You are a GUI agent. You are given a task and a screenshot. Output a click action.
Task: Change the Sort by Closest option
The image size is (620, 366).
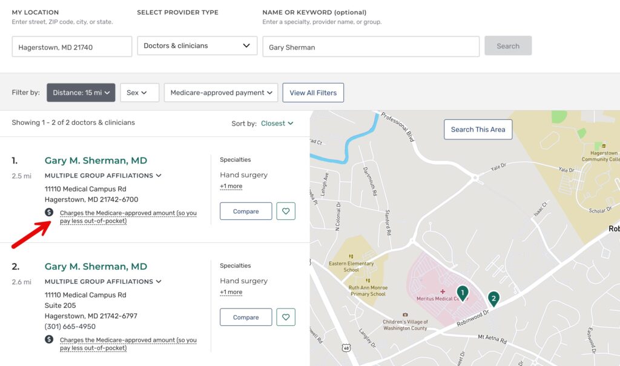click(277, 124)
